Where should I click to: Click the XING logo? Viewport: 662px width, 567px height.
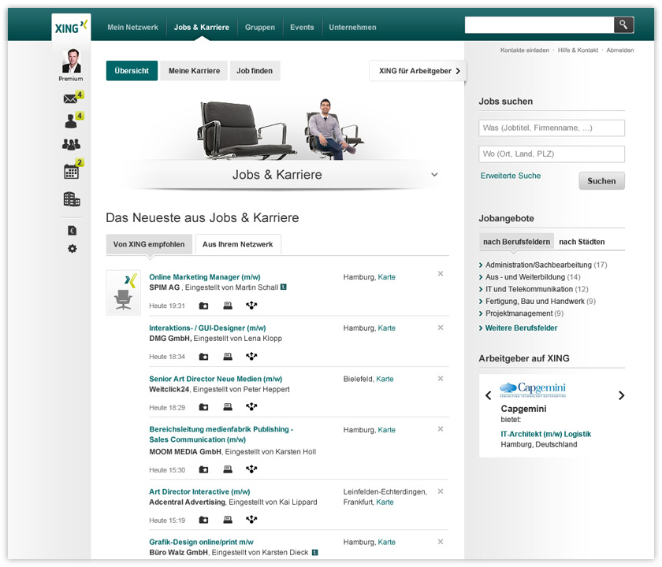[71, 27]
